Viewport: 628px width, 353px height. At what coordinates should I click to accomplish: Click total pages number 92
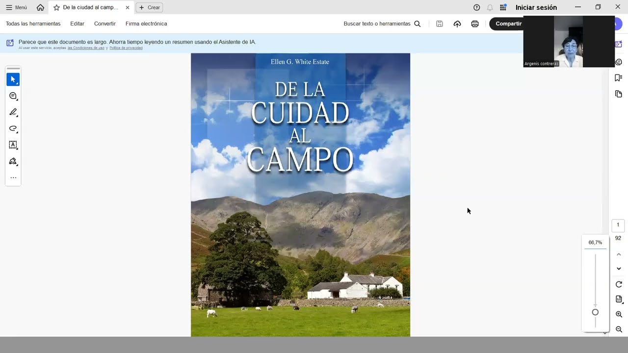tap(618, 238)
